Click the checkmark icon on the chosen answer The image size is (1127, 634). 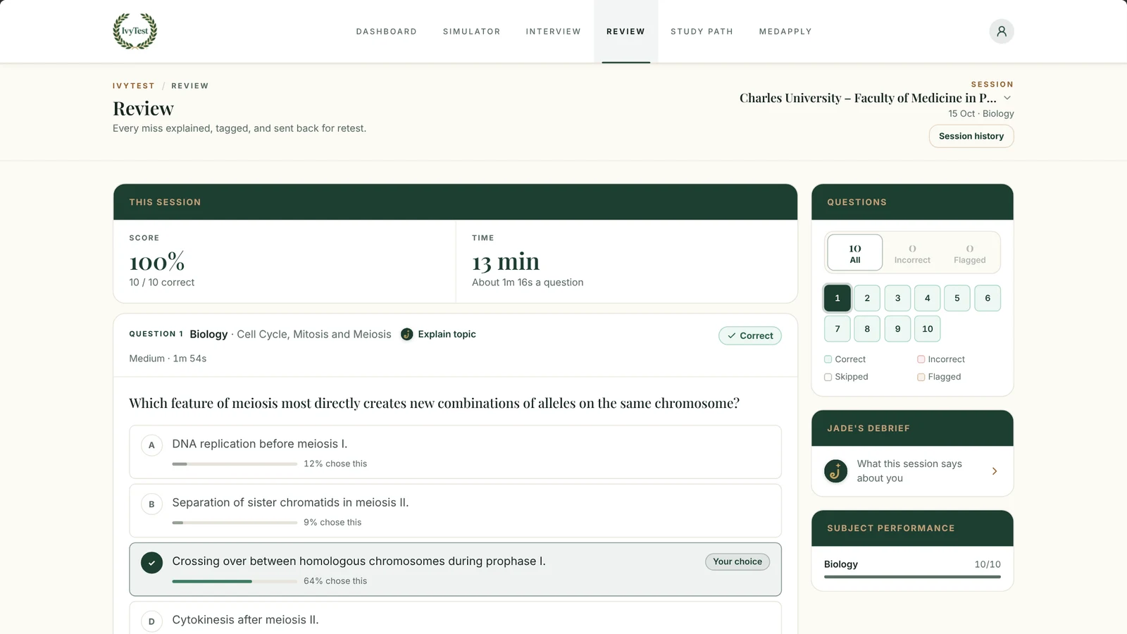151,562
